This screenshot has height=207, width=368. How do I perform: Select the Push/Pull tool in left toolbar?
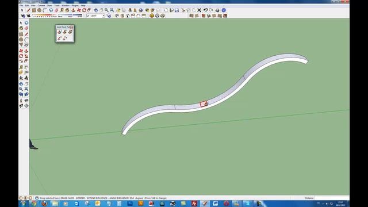tap(26, 51)
